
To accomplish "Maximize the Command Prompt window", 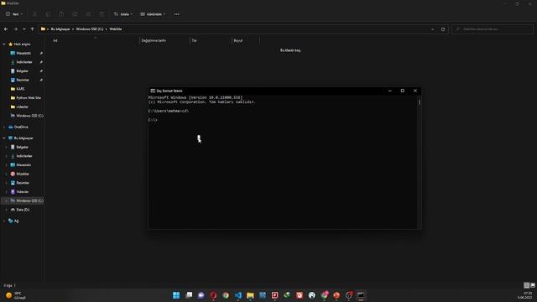I will tap(403, 91).
